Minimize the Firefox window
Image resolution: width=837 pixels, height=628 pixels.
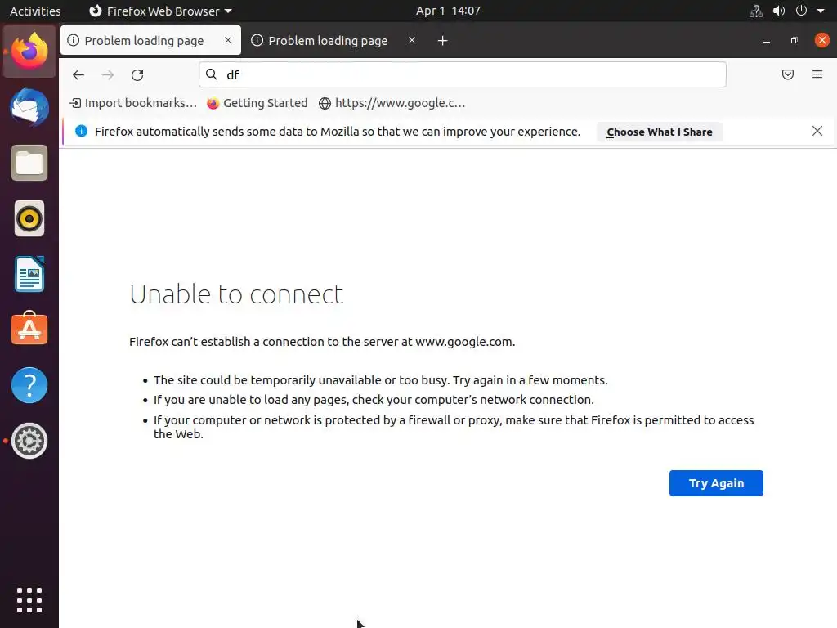(767, 41)
